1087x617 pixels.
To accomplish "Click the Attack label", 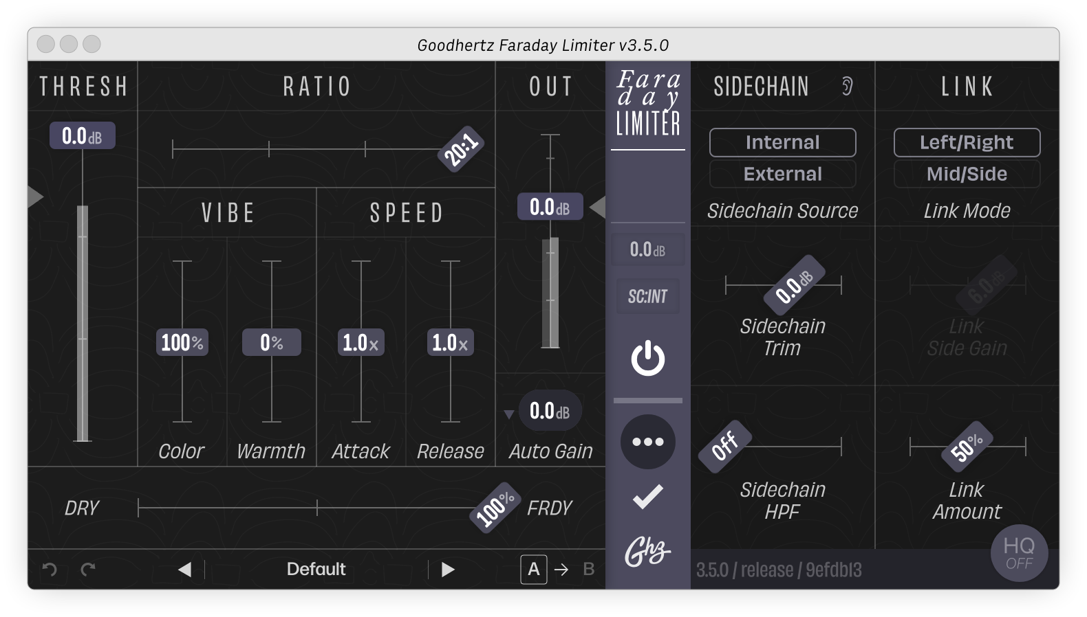I will pos(360,451).
